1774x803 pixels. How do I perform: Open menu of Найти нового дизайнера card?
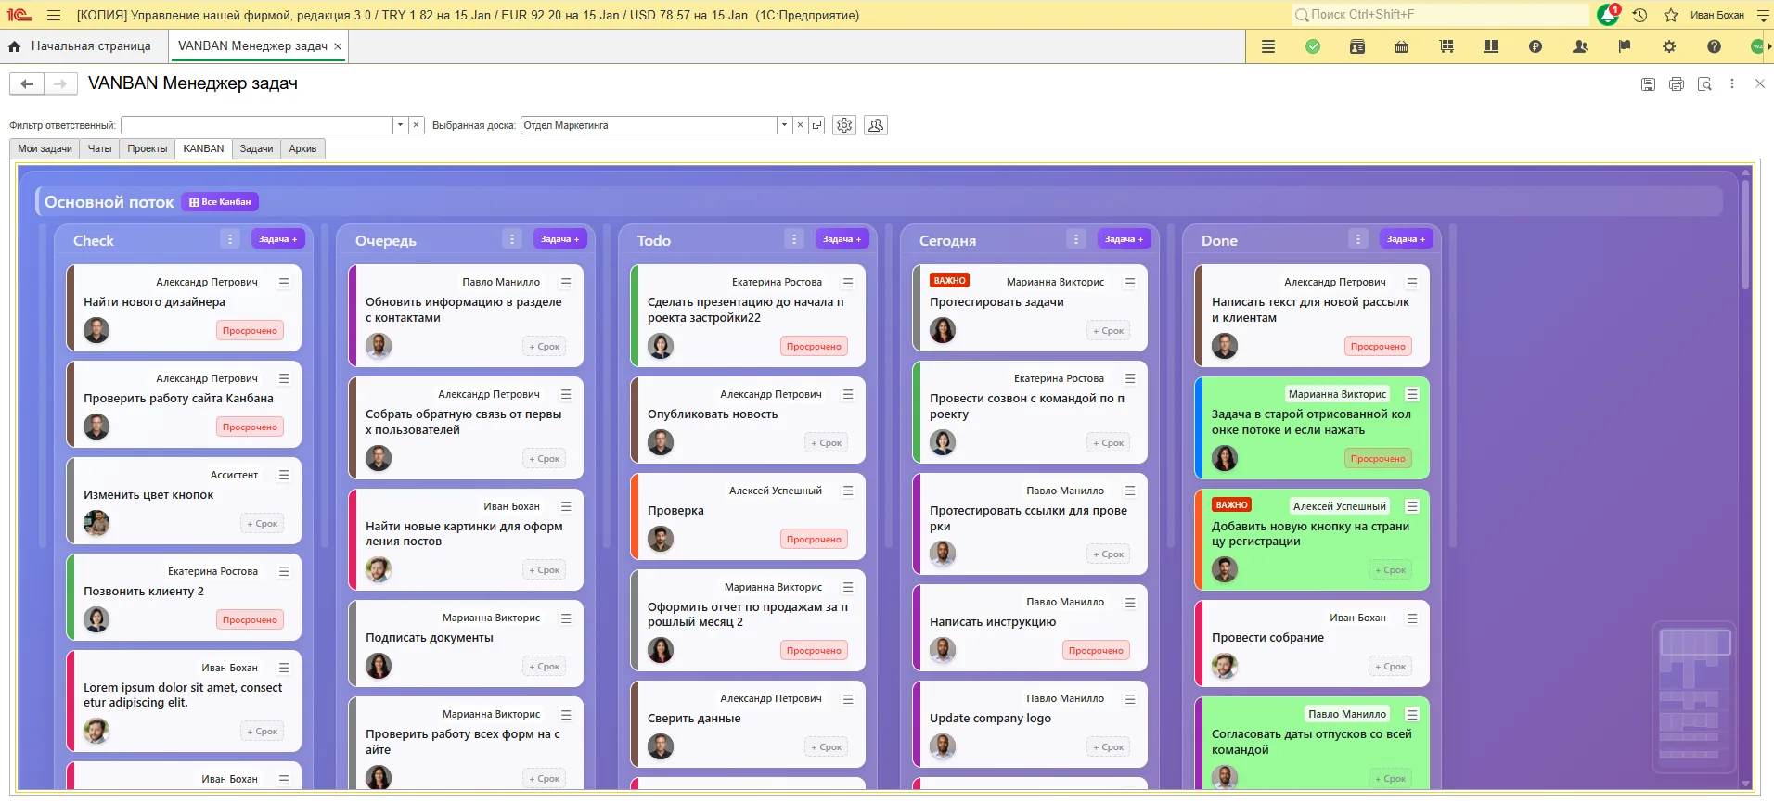[284, 283]
